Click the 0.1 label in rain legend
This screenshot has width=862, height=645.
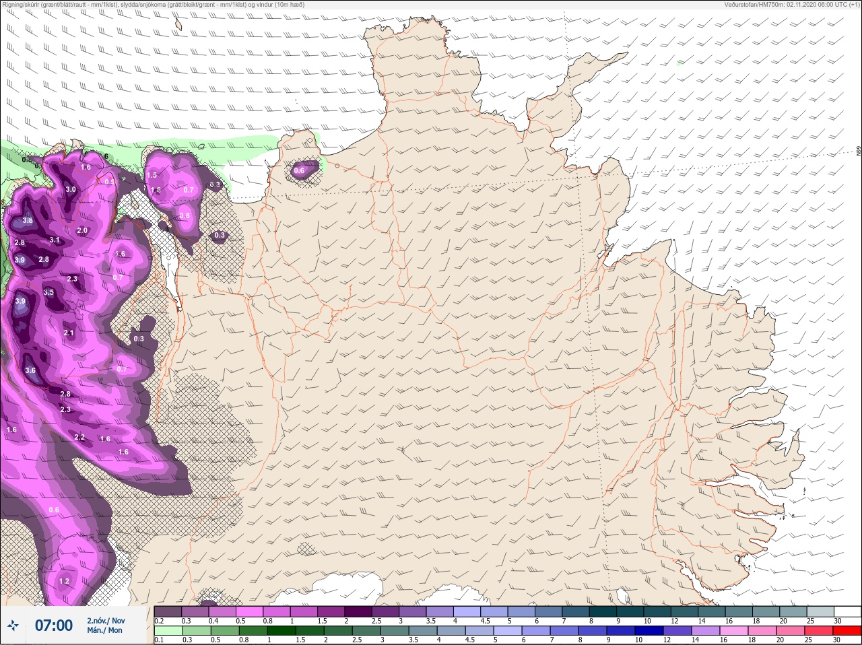(159, 640)
